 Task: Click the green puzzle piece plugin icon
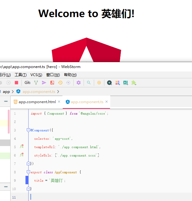coord(134,83)
